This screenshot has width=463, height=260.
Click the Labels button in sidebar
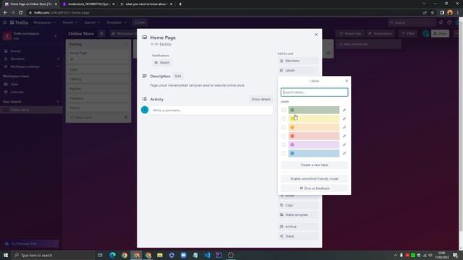(298, 71)
